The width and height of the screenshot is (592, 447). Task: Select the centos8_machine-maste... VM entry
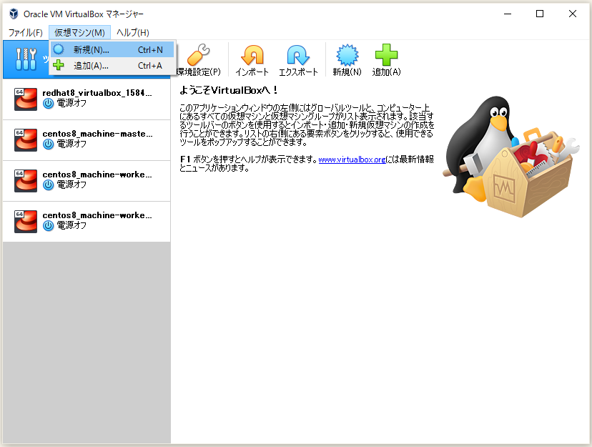[87, 140]
